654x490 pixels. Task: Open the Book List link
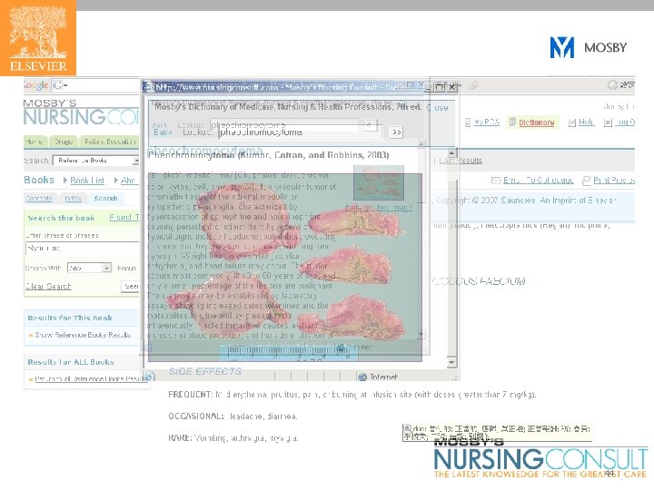(87, 181)
